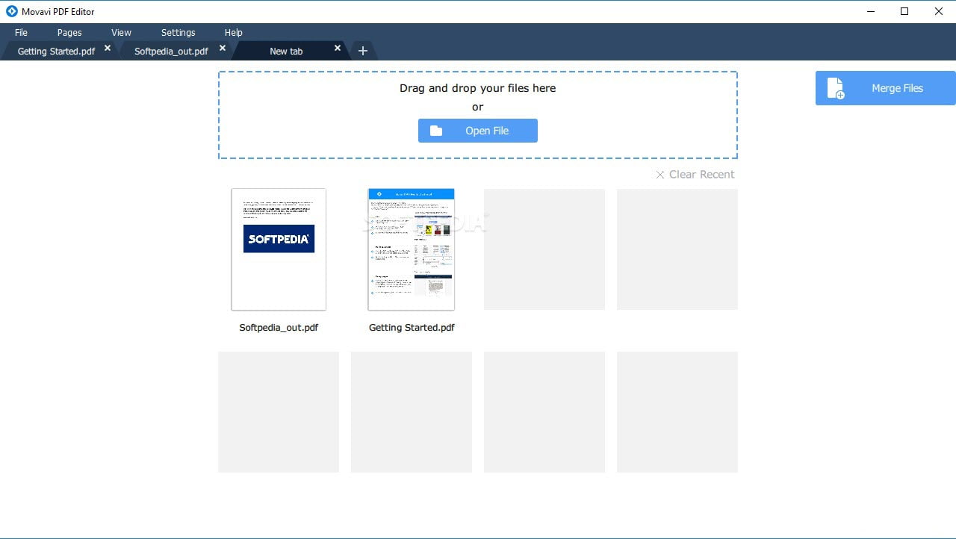Click the X icon beside Clear Recent
Viewport: 956px width, 539px height.
(x=660, y=175)
